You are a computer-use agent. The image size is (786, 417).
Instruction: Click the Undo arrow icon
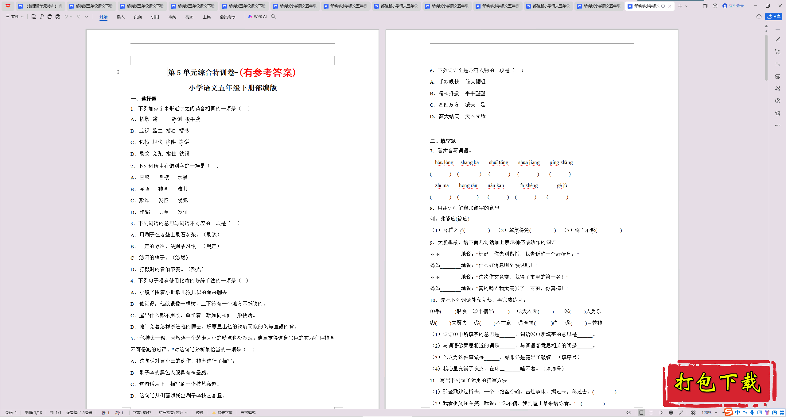[x=66, y=17]
